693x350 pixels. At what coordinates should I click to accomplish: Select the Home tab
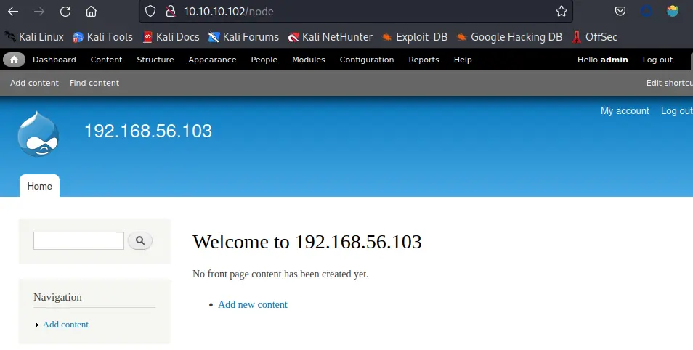click(39, 186)
